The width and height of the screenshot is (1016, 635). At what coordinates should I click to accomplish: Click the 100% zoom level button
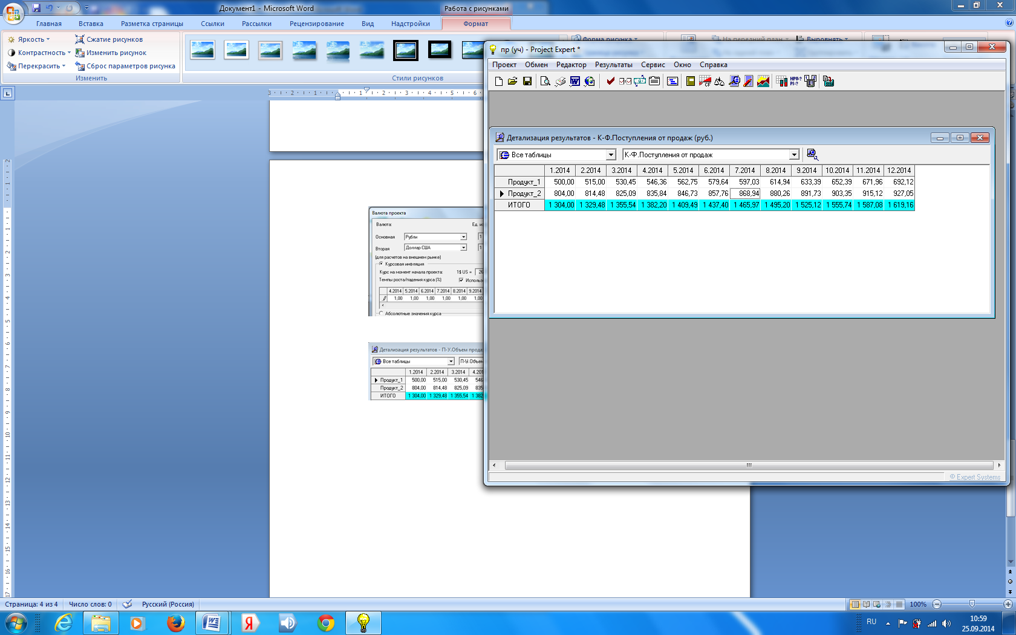click(x=918, y=604)
